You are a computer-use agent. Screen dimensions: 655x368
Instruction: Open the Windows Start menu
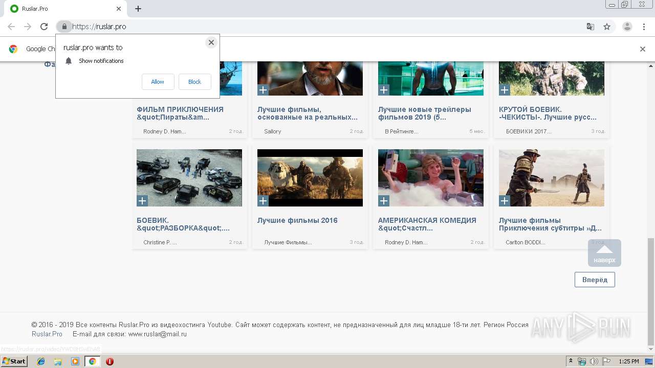14,361
